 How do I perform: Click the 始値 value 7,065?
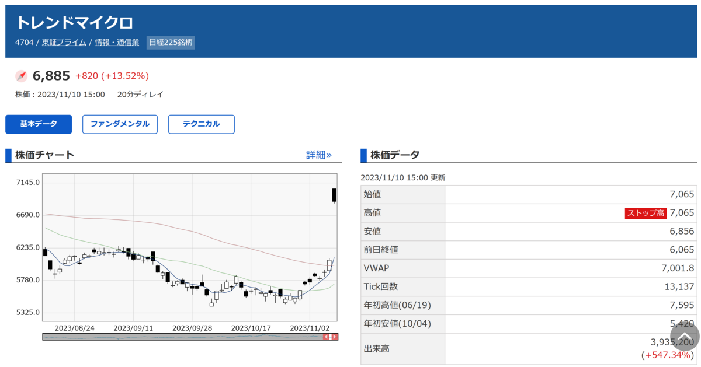[x=682, y=195]
